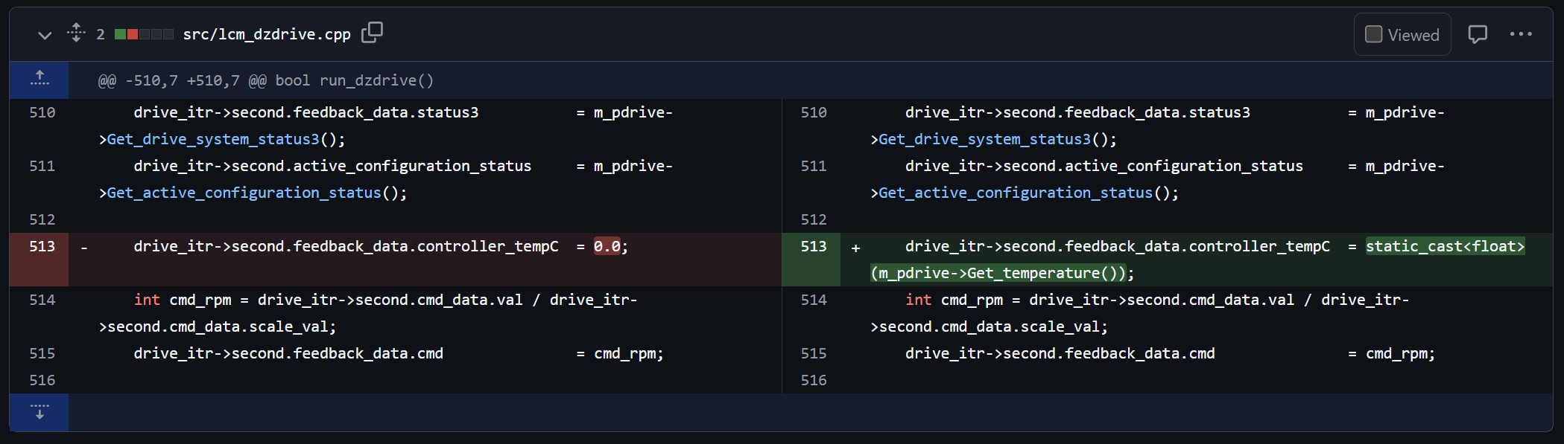Click the highlighted 0.0 value
The image size is (1564, 444).
tap(607, 246)
